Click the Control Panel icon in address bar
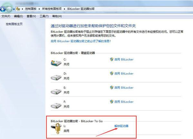Viewport: 193px width, 139px height. (x=18, y=9)
